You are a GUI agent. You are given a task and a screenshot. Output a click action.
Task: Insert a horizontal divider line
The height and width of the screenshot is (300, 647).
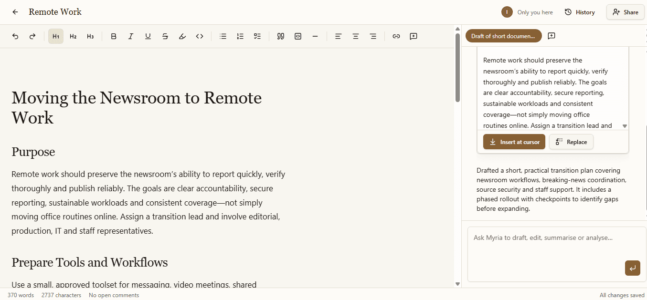click(x=315, y=36)
